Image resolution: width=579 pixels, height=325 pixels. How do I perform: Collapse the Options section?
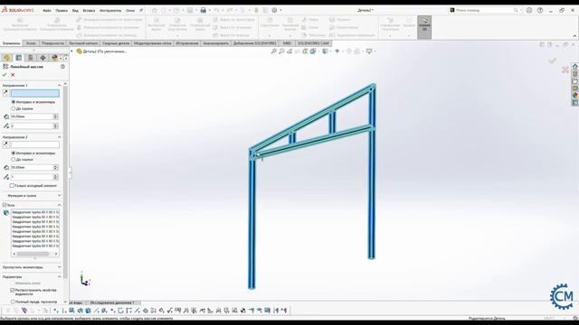coord(60,277)
